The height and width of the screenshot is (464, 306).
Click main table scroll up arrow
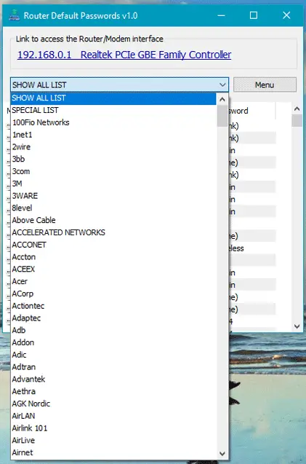(297, 109)
